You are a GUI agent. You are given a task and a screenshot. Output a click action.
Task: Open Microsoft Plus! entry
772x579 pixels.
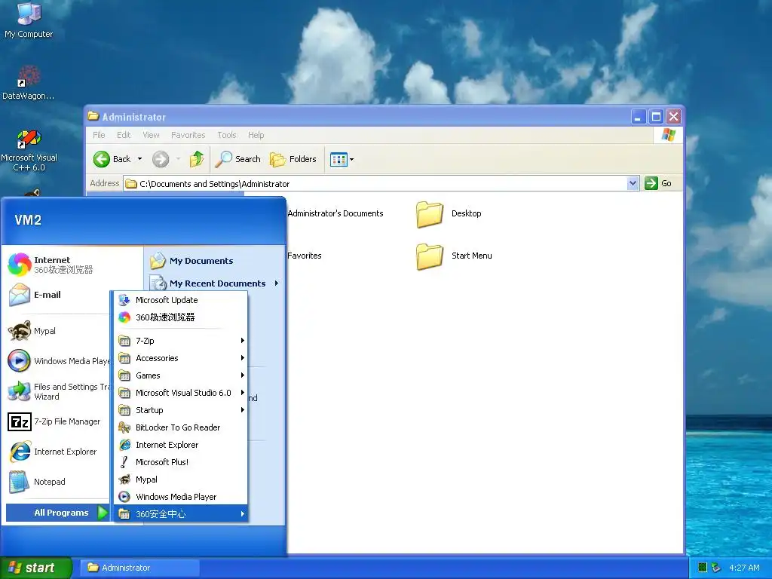(x=181, y=462)
